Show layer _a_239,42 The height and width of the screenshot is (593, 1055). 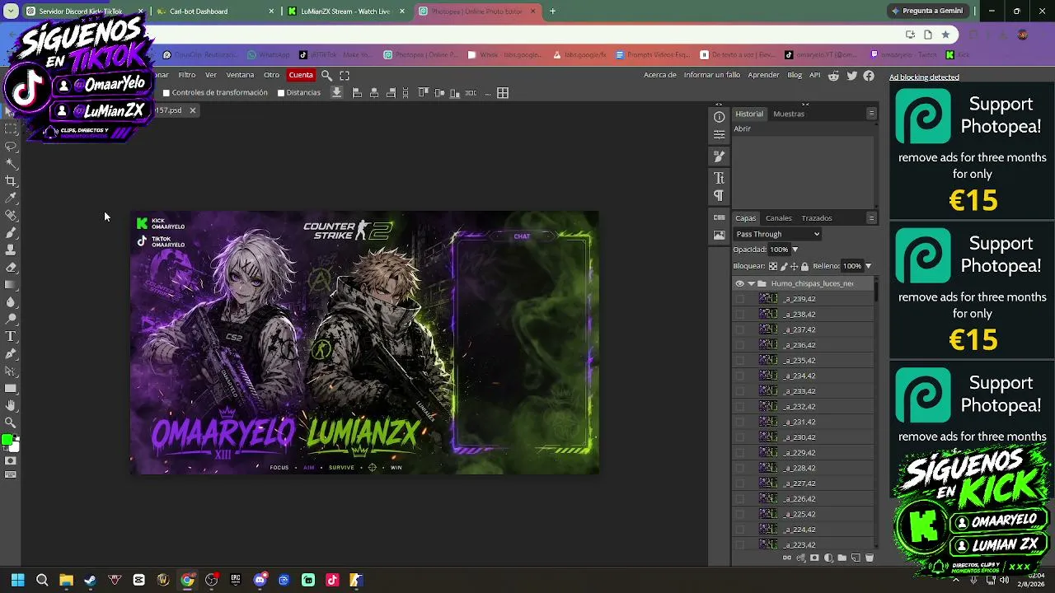coord(739,299)
